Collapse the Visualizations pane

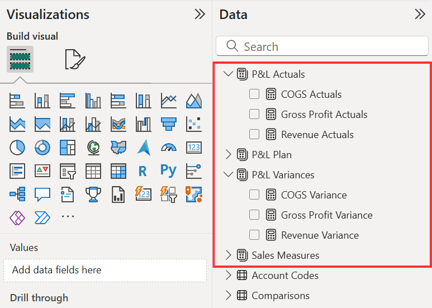coord(200,15)
